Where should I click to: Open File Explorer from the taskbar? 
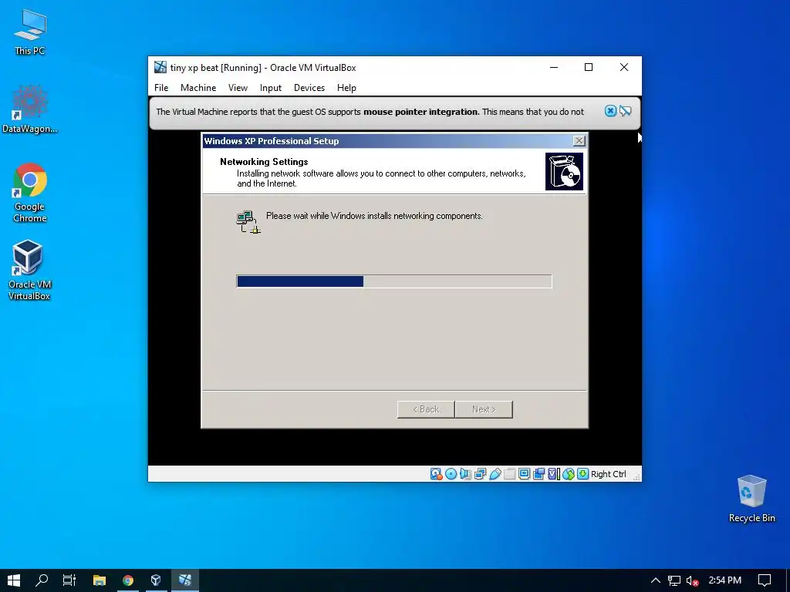[x=100, y=580]
